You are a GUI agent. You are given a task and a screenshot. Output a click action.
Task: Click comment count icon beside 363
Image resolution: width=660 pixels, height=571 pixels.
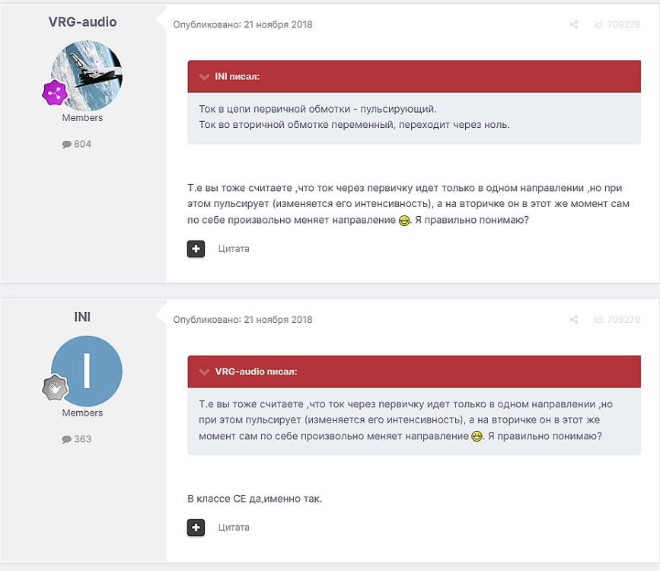(66, 439)
